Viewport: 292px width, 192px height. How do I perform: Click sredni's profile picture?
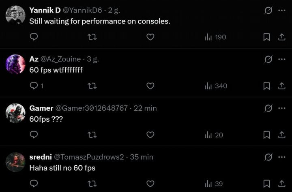coord(15,162)
